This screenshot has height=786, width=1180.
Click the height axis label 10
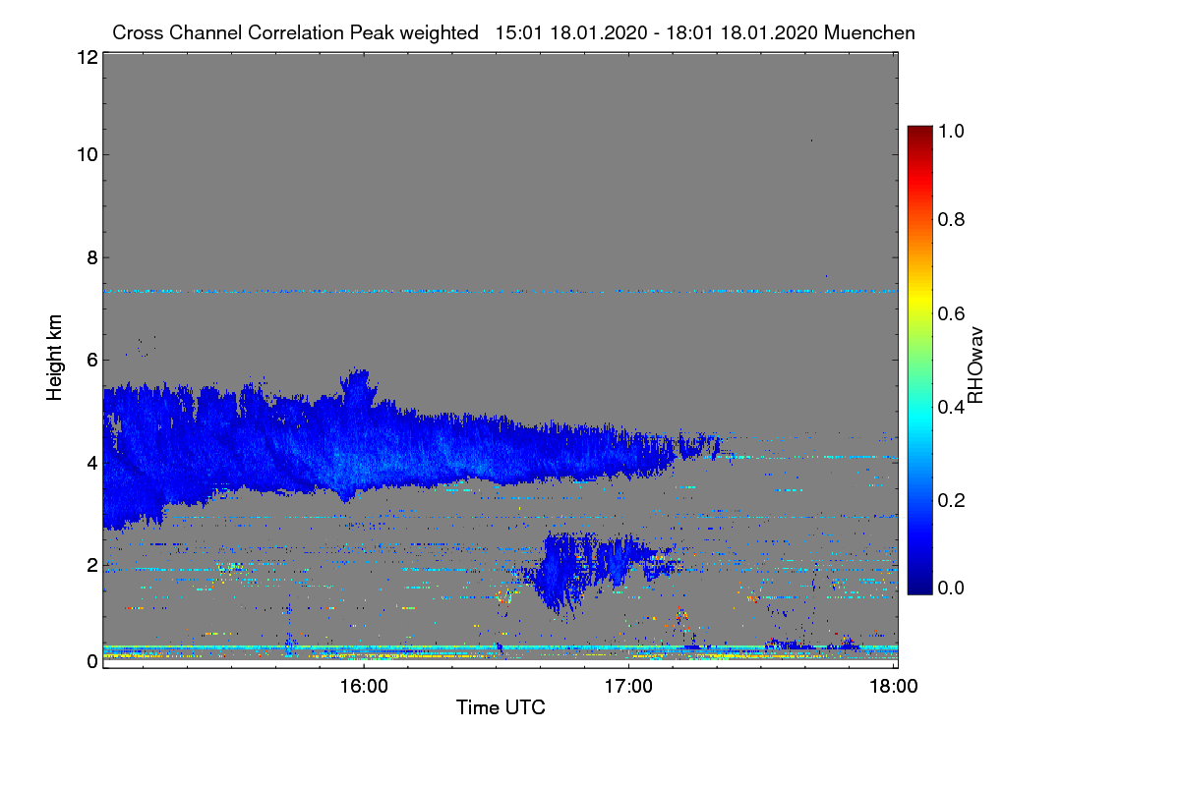[86, 154]
